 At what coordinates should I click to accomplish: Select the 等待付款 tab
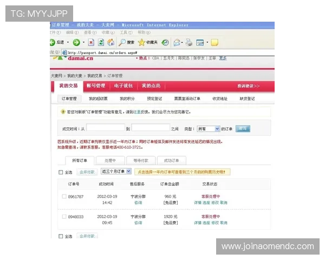tap(141, 160)
